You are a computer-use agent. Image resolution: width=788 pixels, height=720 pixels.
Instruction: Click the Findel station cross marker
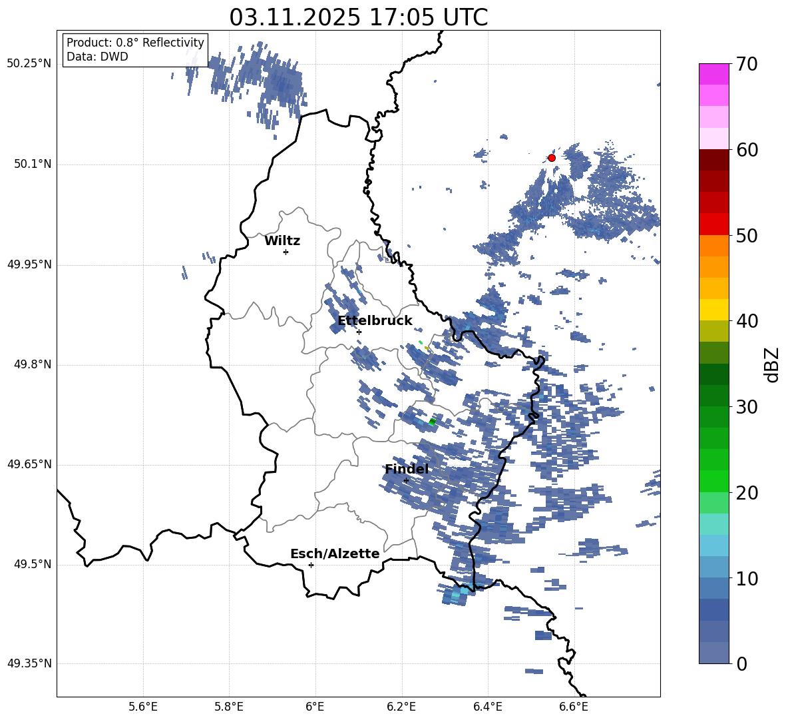pyautogui.click(x=406, y=481)
